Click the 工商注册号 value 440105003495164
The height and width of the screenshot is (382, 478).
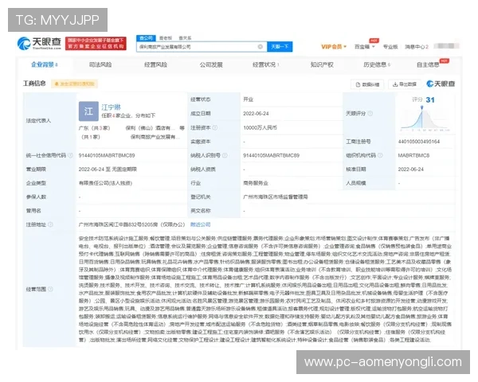(418, 142)
